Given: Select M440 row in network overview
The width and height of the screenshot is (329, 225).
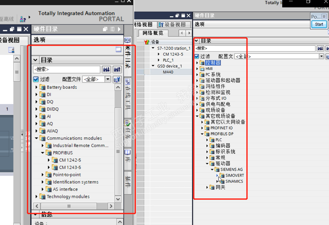Looking at the screenshot, I should [168, 72].
